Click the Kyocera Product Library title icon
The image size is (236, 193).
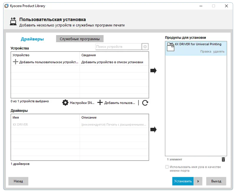6,6
